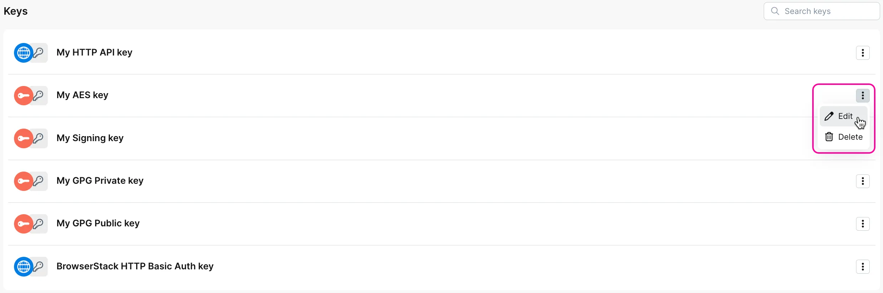Viewport: 883px width, 293px height.
Task: Click the red key icon for My GPG Private key
Action: click(24, 181)
